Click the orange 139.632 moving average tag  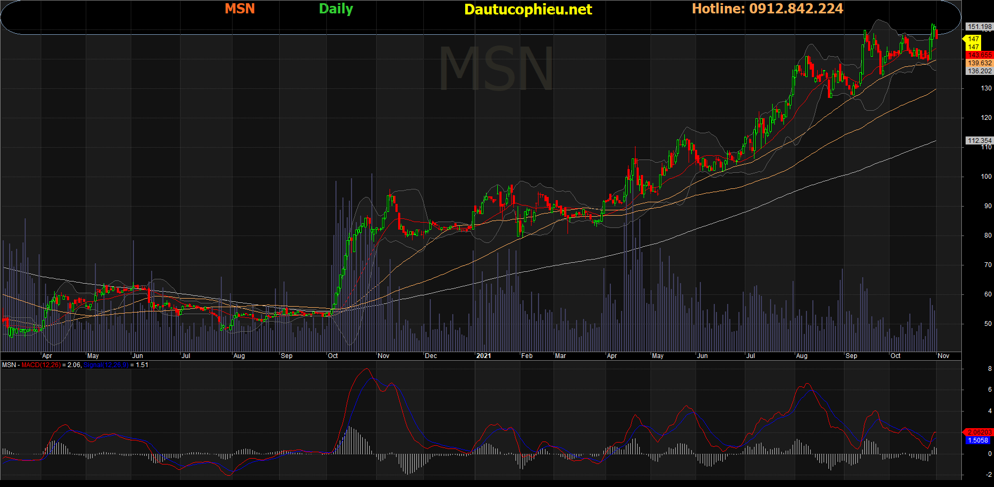[980, 63]
